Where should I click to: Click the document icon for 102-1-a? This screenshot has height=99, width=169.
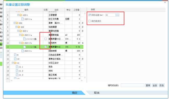[x=23, y=19]
